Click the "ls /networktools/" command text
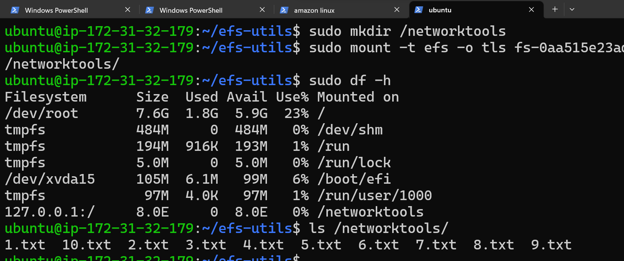Image resolution: width=624 pixels, height=261 pixels. coord(379,229)
